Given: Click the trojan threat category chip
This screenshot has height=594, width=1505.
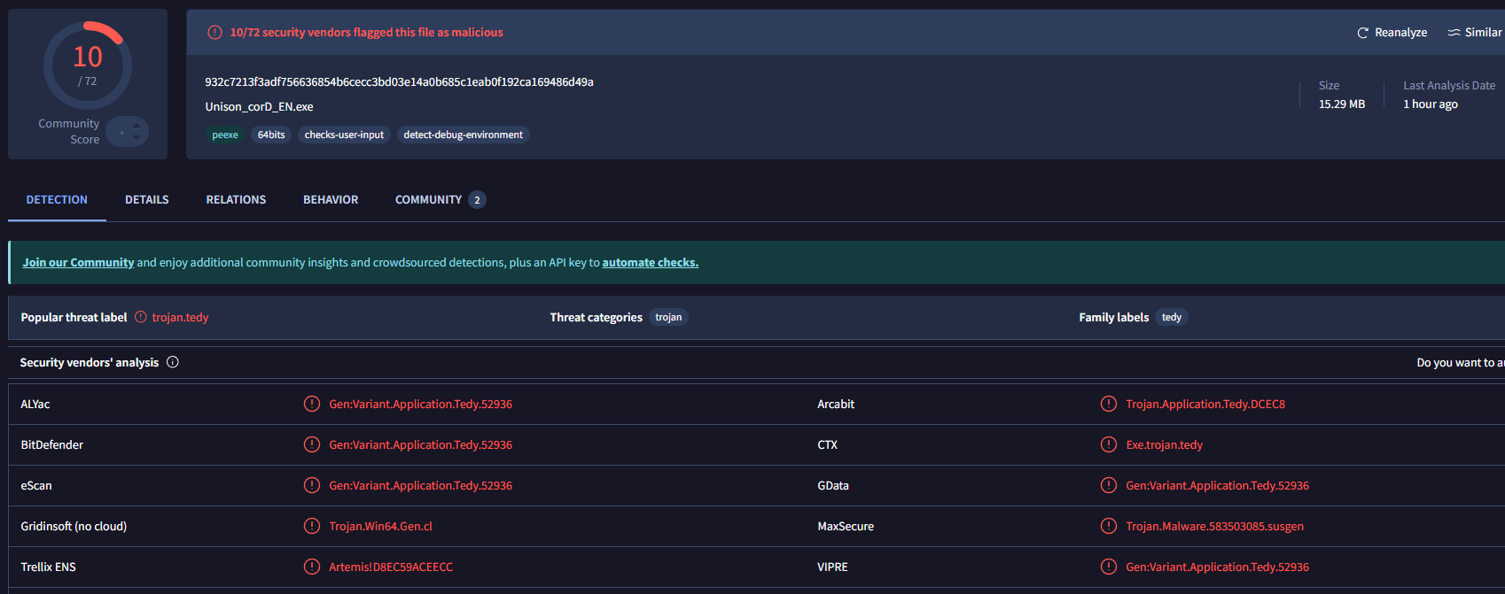Looking at the screenshot, I should click(668, 317).
